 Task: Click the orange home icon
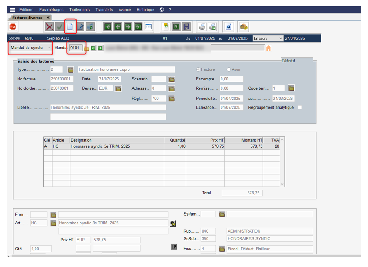pos(268,48)
